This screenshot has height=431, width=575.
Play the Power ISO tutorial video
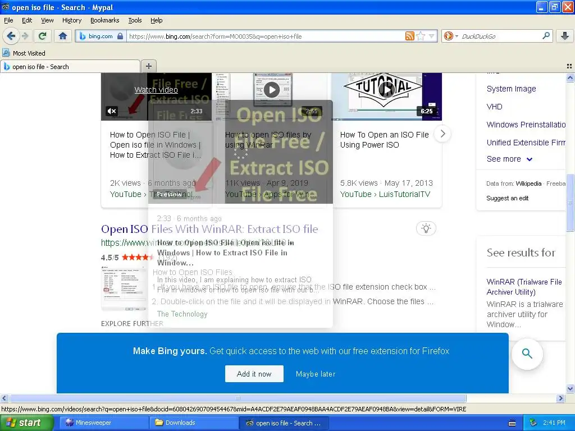[386, 89]
